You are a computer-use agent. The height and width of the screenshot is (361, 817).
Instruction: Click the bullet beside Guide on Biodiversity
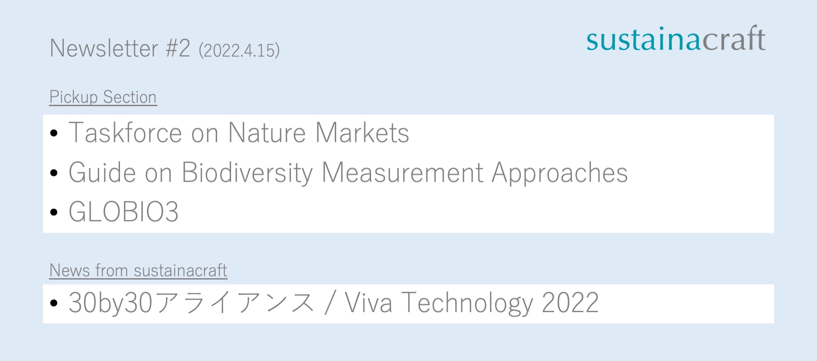coord(54,173)
